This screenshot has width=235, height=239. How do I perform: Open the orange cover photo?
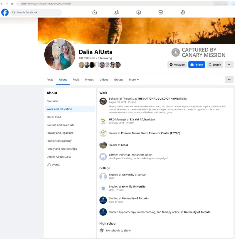(x=136, y=31)
